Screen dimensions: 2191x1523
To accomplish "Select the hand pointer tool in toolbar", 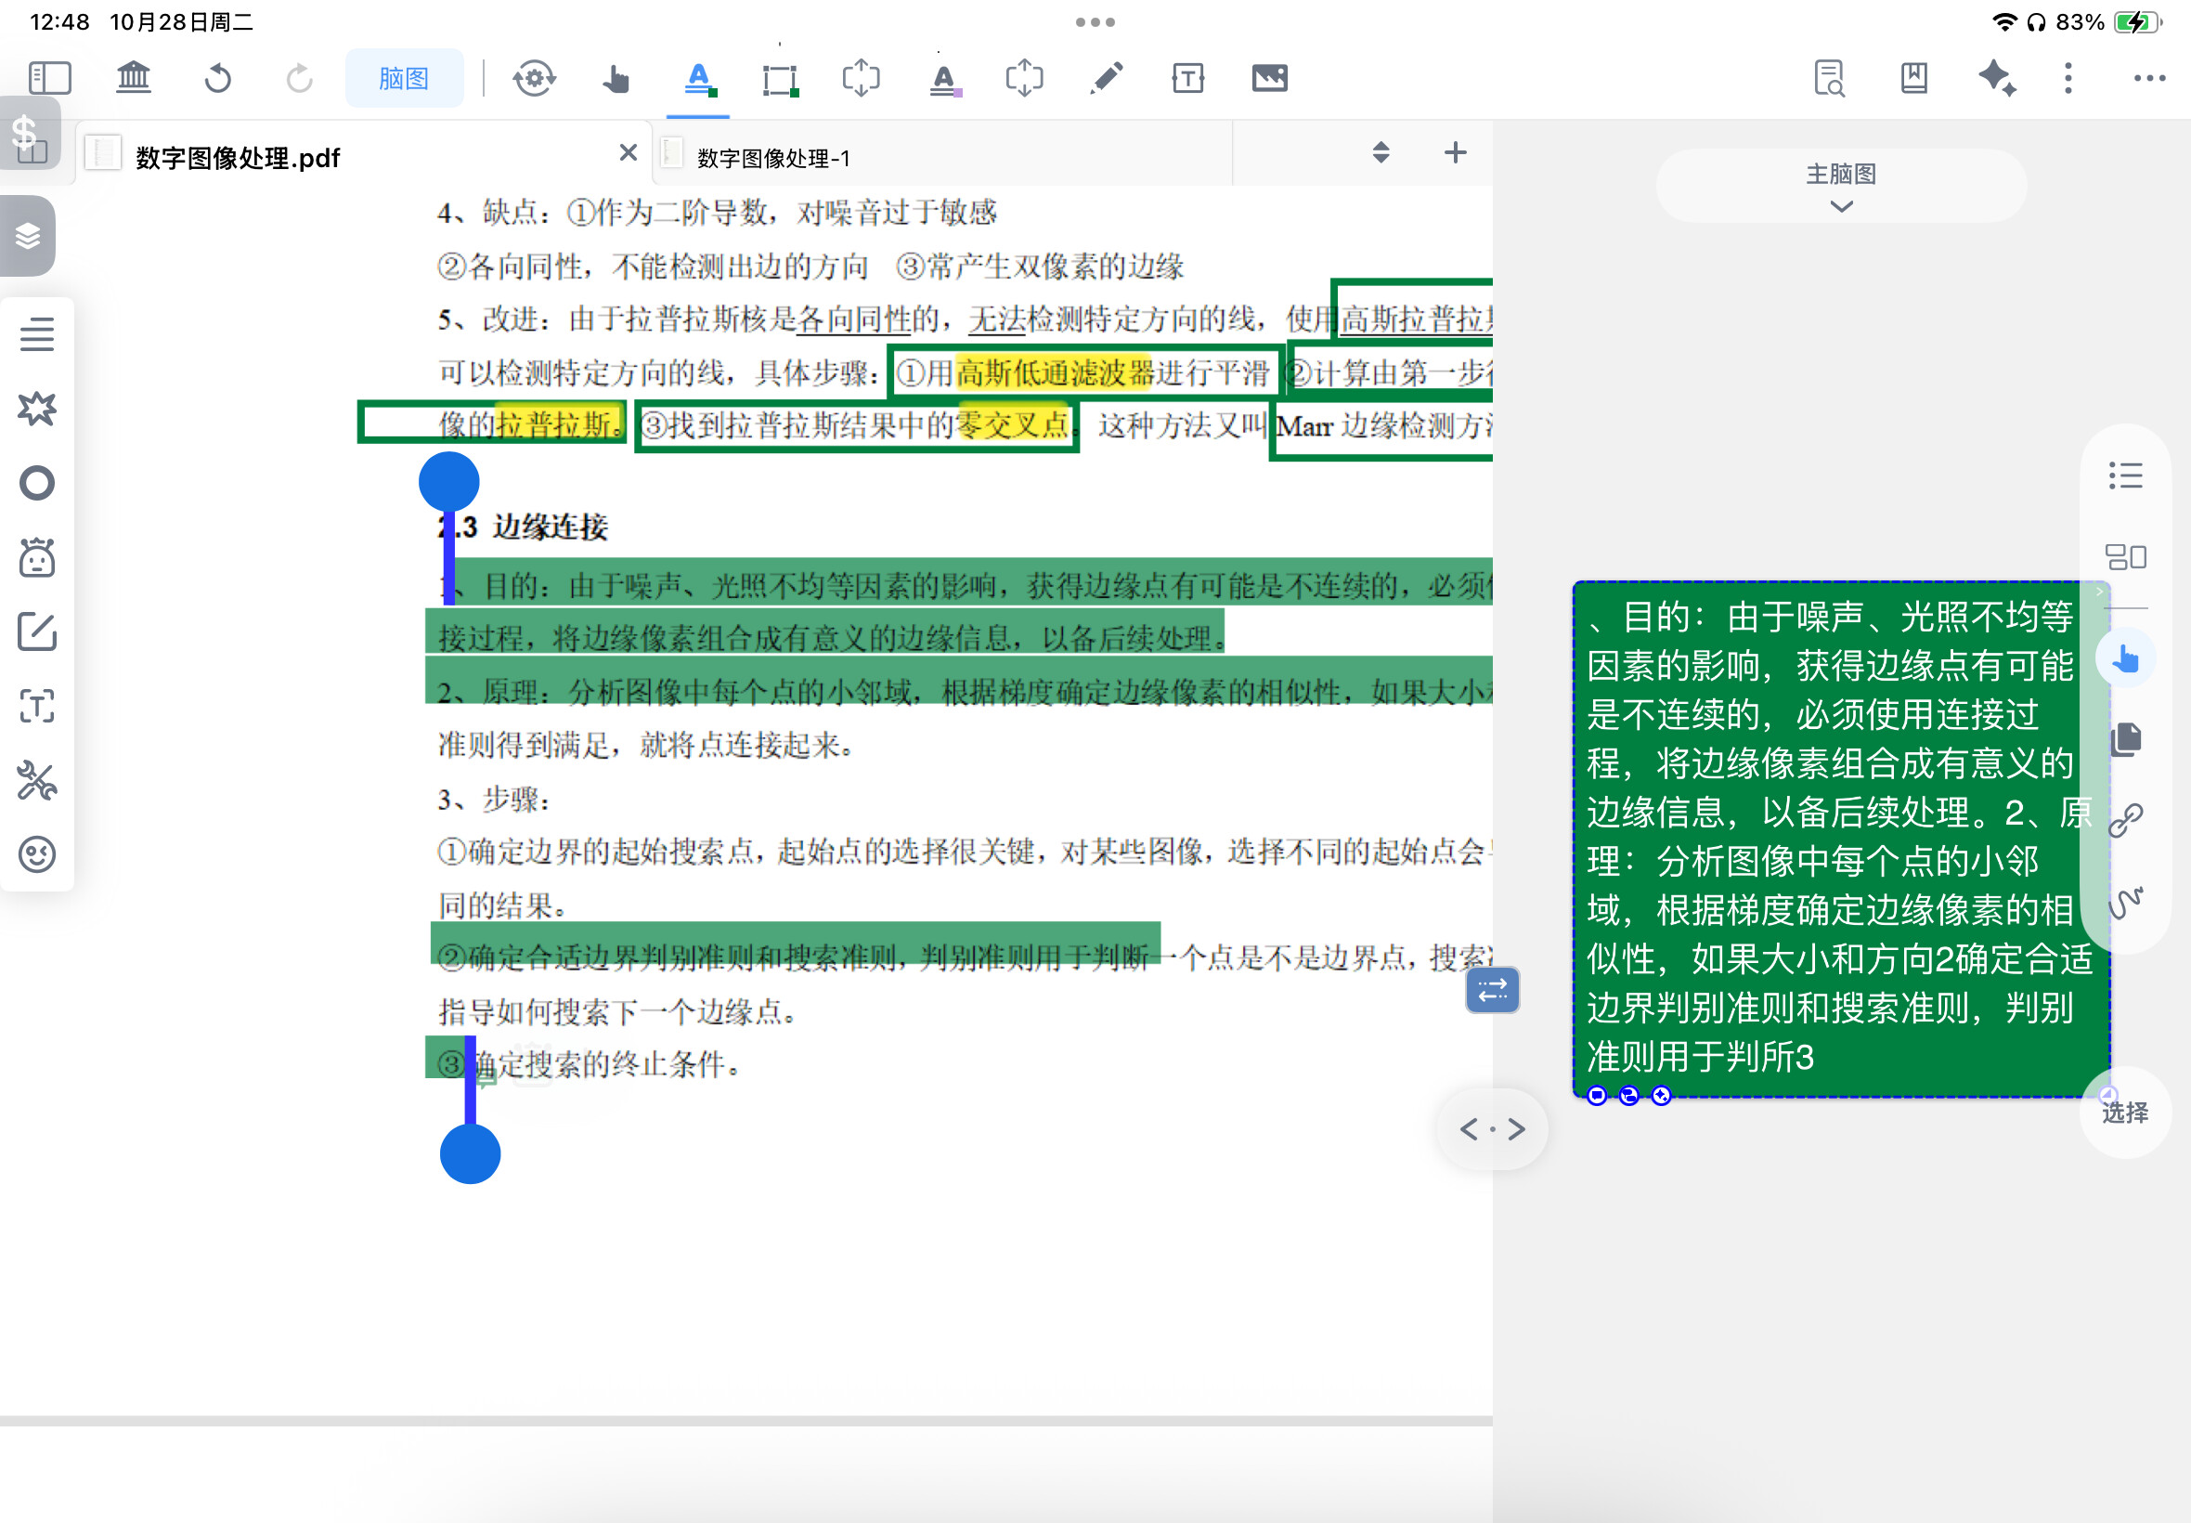I will pyautogui.click(x=616, y=78).
